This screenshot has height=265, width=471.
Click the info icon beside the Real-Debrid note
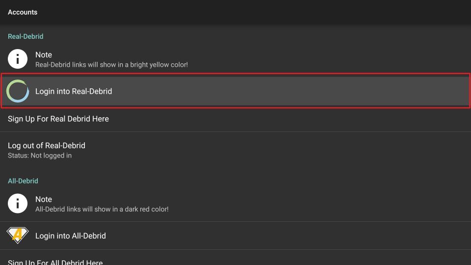18,59
